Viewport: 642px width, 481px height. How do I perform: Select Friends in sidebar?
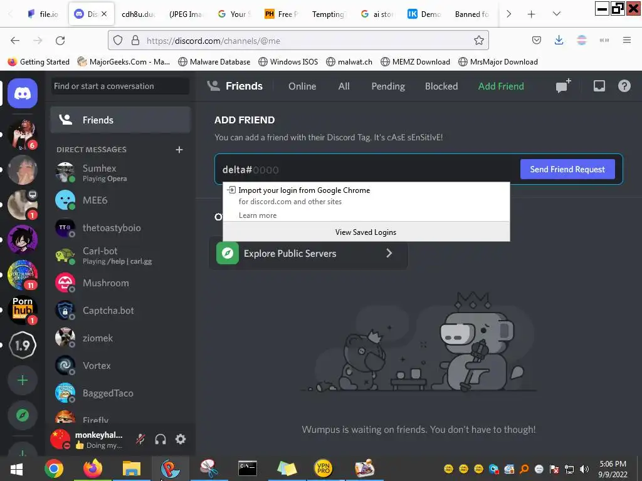click(120, 120)
